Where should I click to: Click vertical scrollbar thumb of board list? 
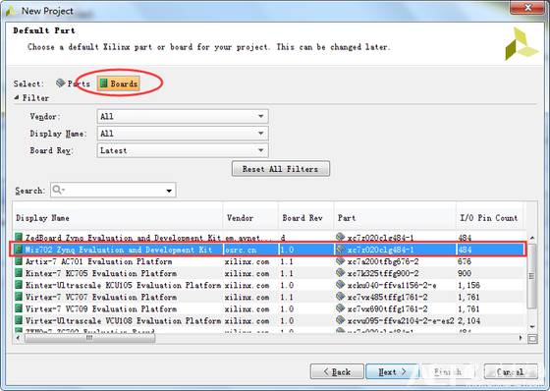coord(532,276)
